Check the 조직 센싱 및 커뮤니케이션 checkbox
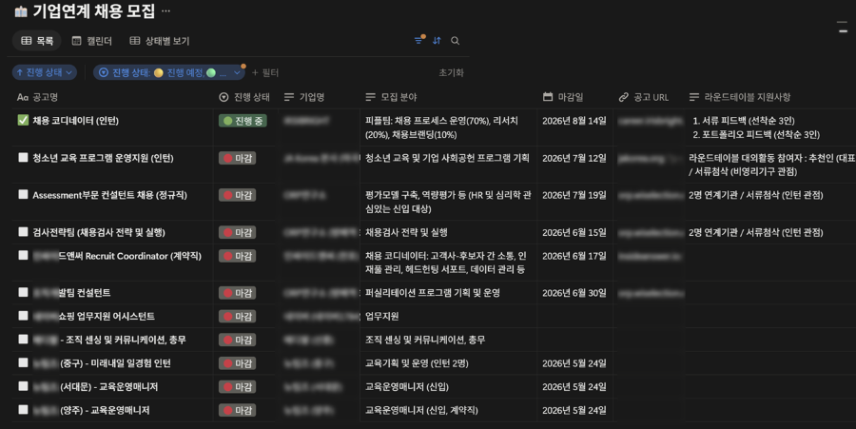The image size is (856, 429). pyautogui.click(x=23, y=339)
